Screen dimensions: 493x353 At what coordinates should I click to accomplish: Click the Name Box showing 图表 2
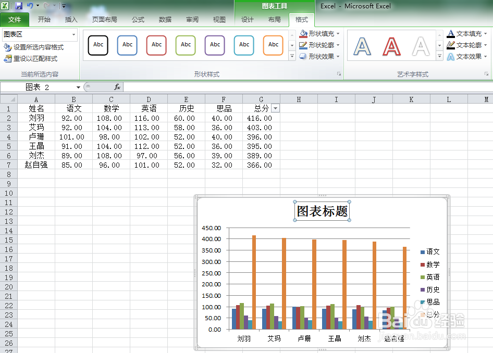click(x=38, y=87)
